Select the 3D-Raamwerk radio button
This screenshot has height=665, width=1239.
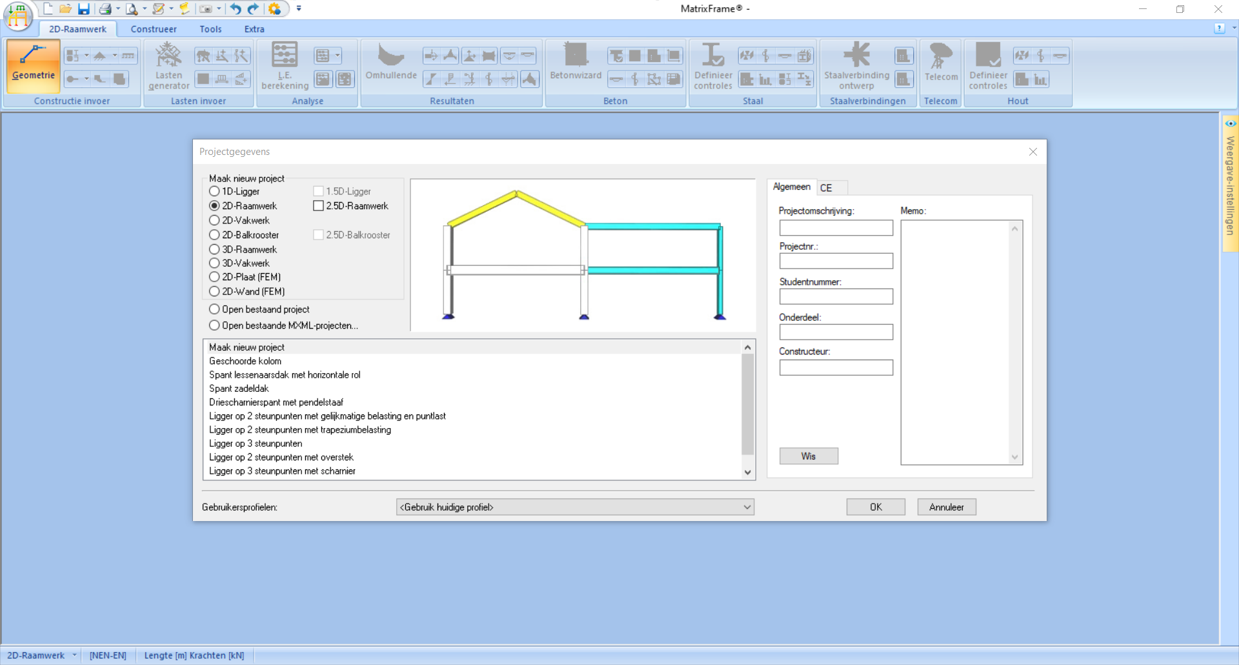click(214, 249)
